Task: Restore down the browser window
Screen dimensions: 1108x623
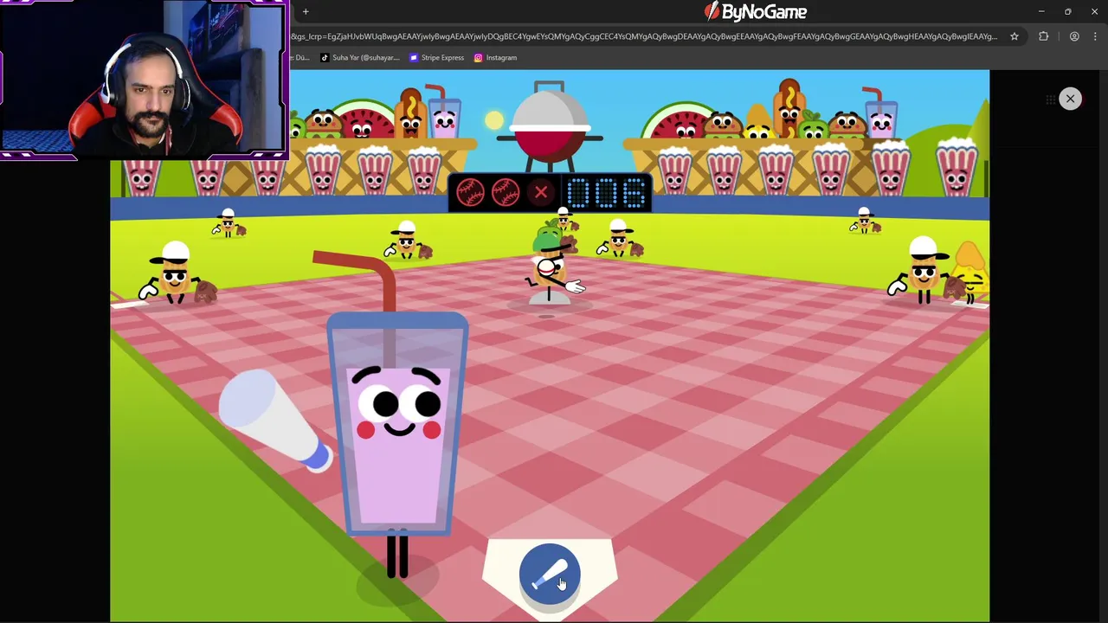Action: [1067, 11]
